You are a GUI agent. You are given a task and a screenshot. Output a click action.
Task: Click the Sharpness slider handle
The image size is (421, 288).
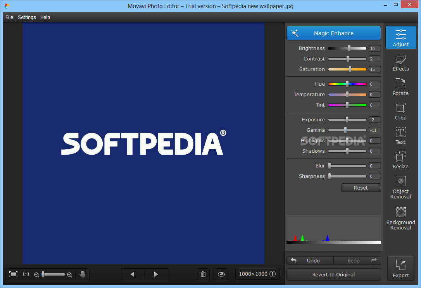click(x=330, y=176)
